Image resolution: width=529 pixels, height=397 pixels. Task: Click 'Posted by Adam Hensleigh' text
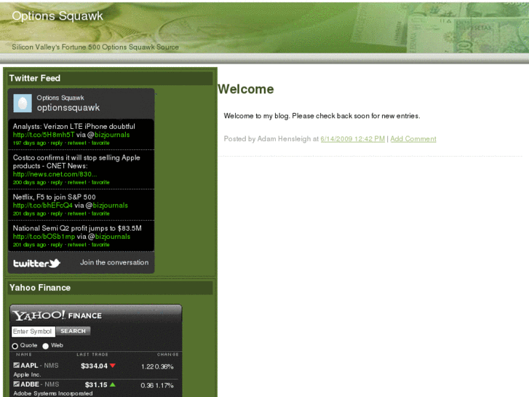point(267,139)
